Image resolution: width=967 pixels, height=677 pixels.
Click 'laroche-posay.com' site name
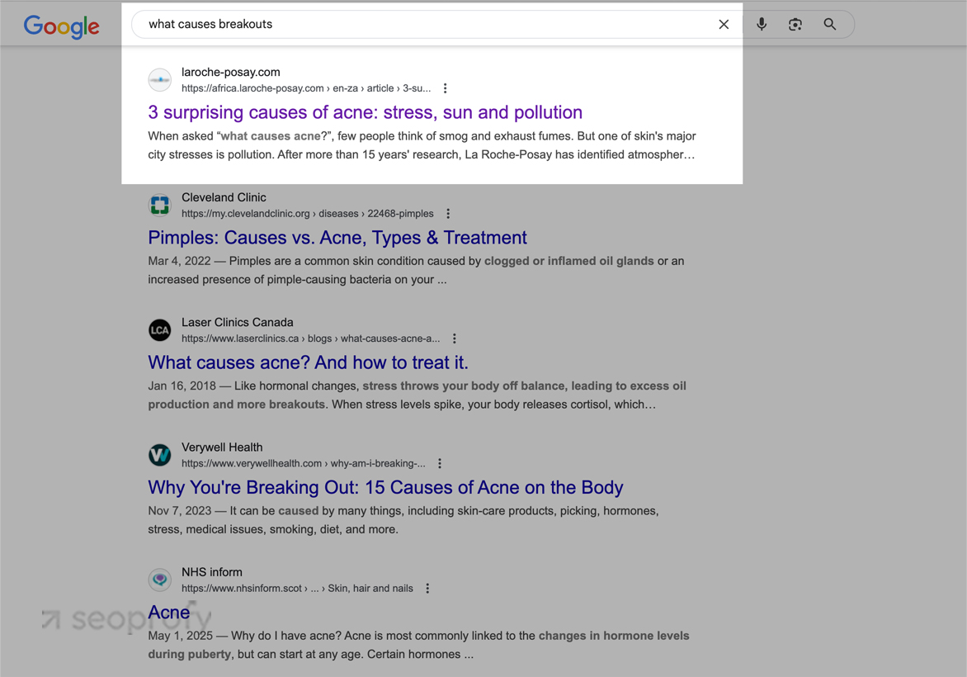231,72
